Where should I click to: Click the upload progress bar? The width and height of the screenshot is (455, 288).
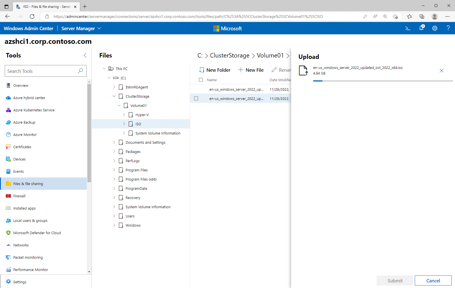(382, 81)
